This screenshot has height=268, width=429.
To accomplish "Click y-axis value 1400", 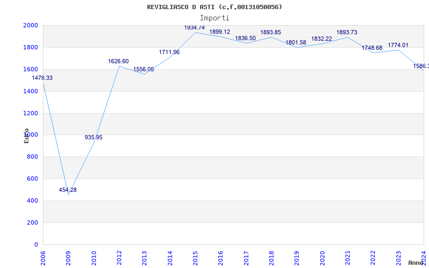I will pos(31,91).
